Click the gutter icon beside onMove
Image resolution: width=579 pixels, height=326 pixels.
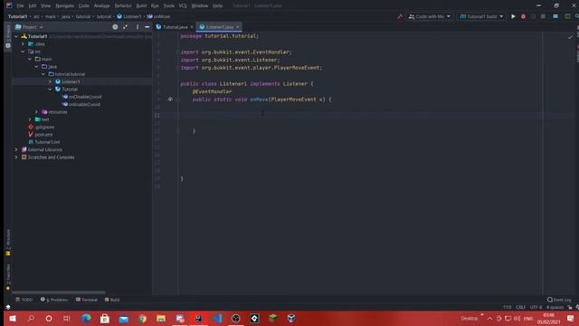(170, 99)
